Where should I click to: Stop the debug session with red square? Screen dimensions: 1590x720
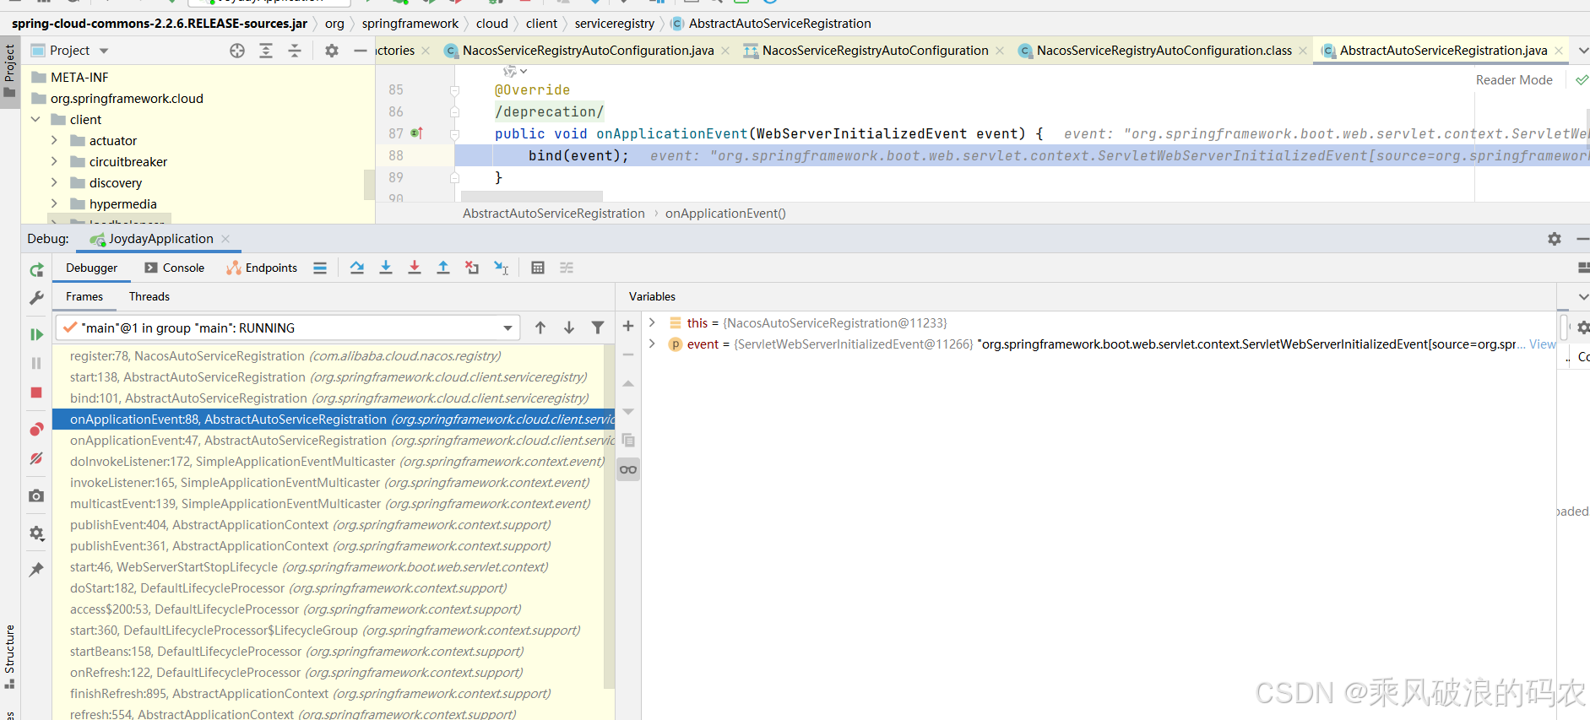(x=36, y=392)
